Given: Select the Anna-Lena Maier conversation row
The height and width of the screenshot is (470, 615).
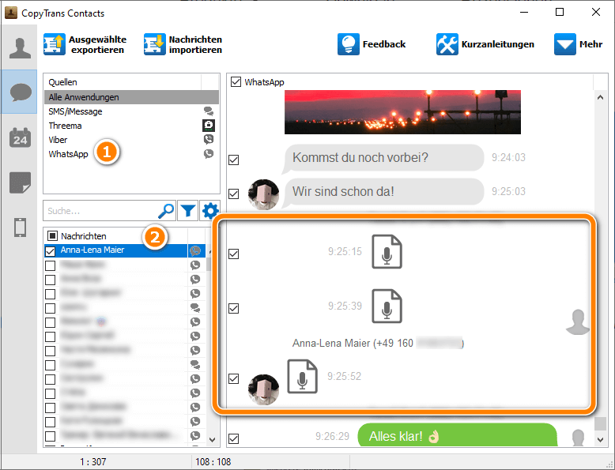Looking at the screenshot, I should 125,250.
